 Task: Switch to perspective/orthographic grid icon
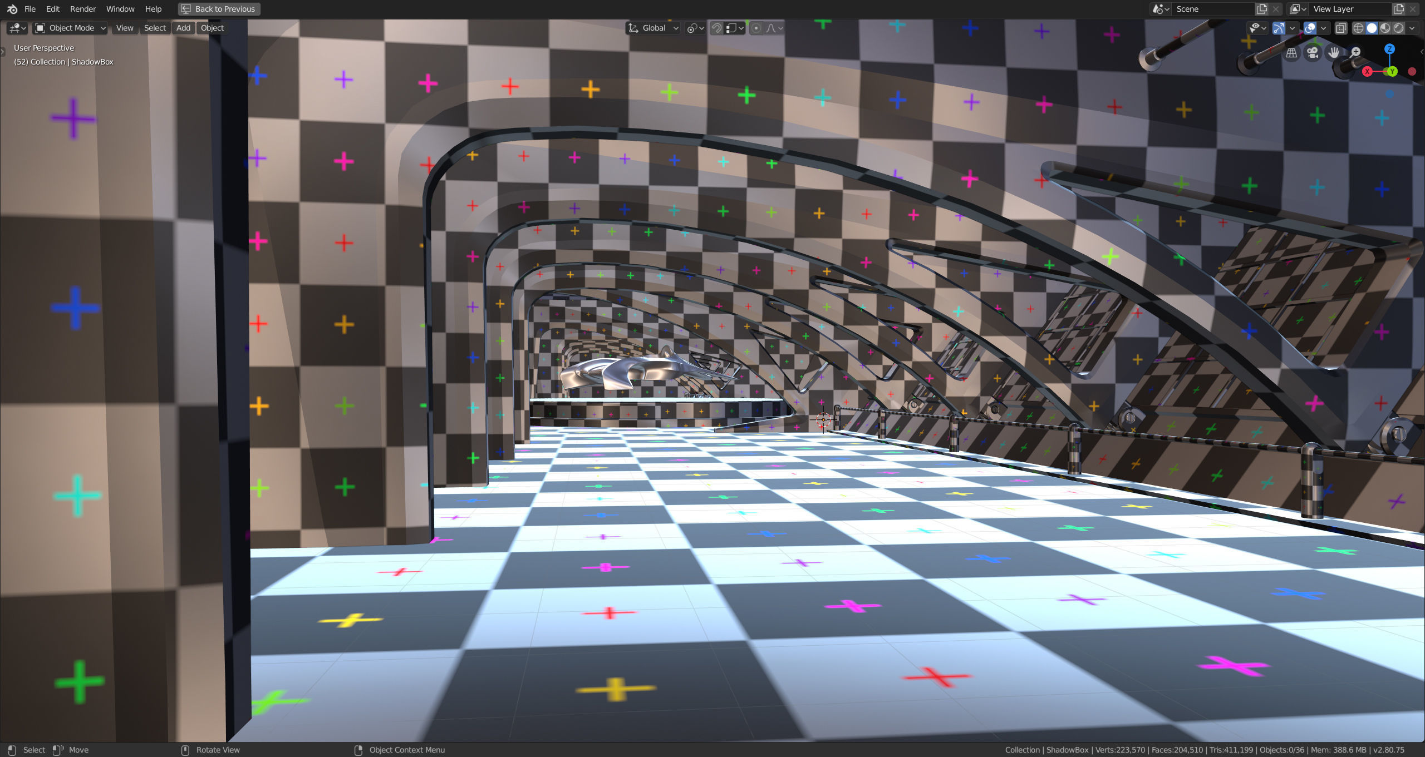point(1291,53)
